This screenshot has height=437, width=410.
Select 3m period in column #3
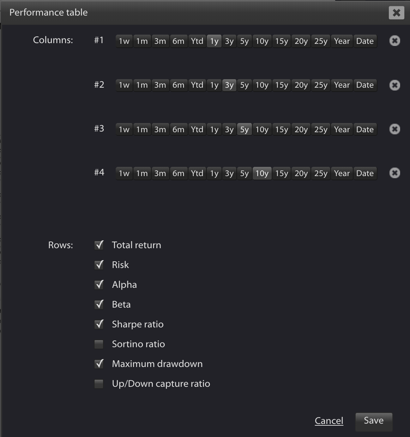click(x=160, y=129)
